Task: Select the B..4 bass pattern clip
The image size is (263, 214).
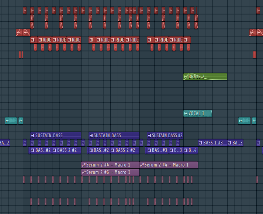Action: click(x=191, y=150)
